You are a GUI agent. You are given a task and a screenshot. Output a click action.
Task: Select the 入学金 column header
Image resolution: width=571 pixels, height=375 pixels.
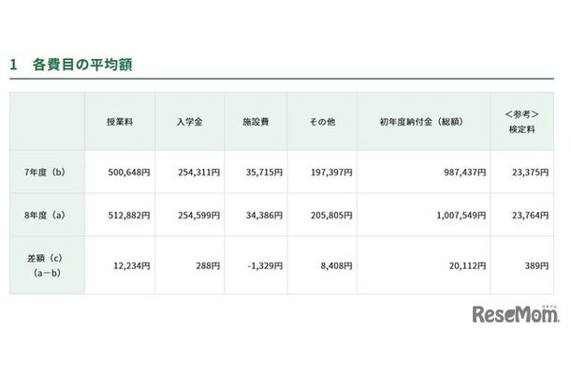189,122
